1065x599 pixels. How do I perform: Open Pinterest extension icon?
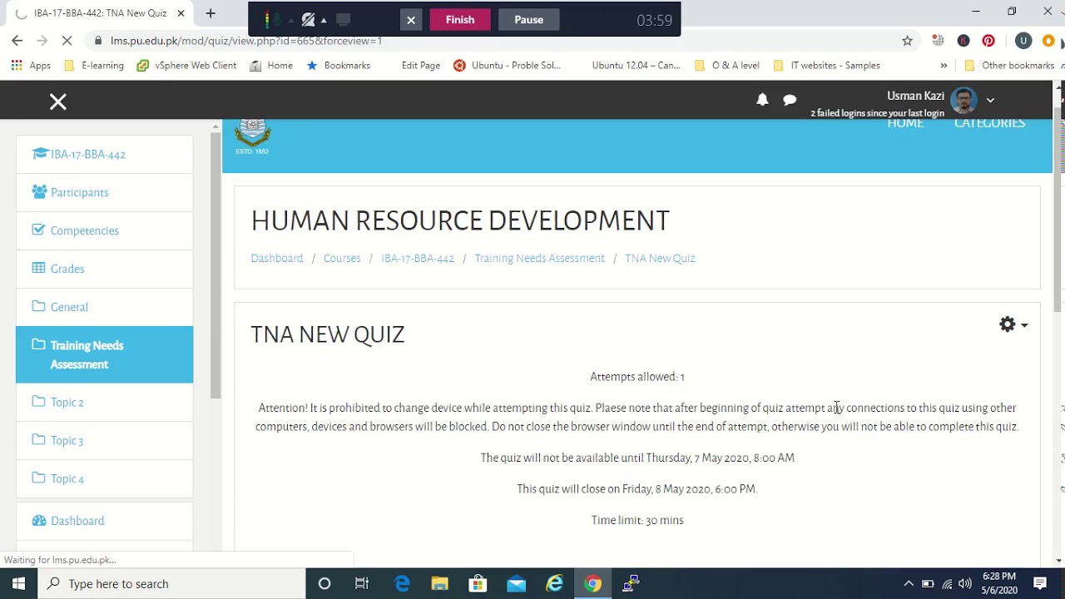click(988, 41)
